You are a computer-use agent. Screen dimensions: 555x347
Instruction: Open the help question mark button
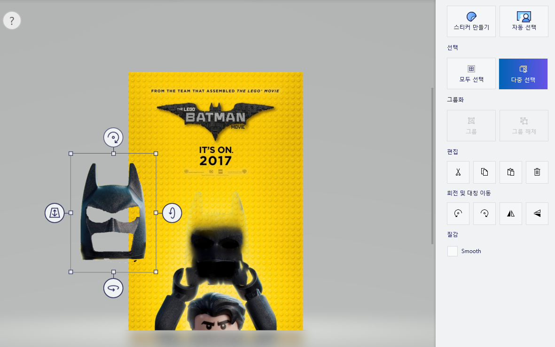(x=12, y=21)
